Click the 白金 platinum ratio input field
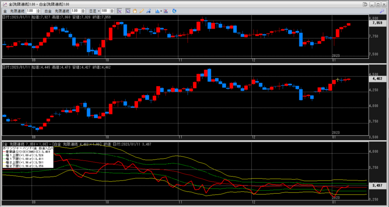 (x=76, y=11)
